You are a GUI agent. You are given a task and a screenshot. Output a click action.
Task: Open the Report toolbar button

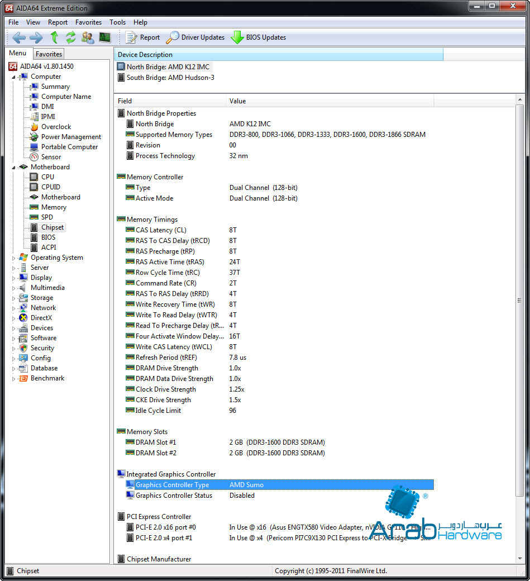tap(143, 37)
